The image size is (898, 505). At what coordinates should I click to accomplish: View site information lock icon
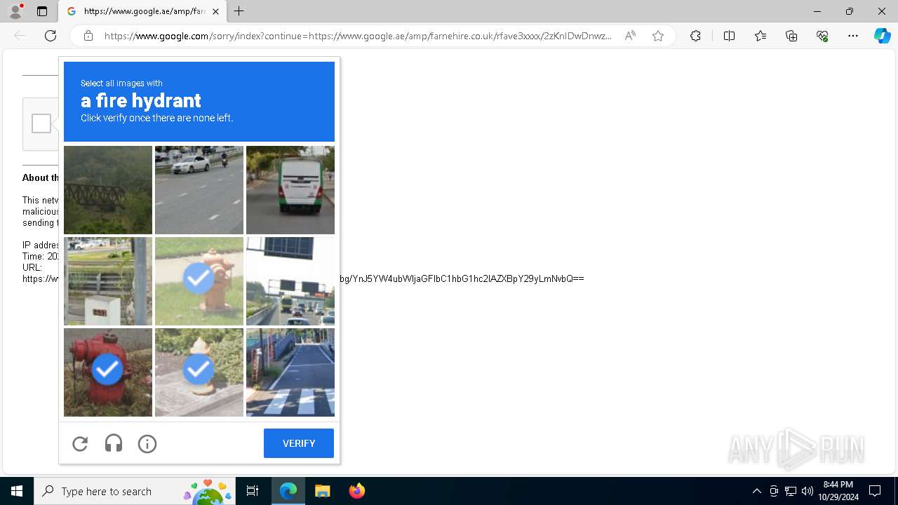pos(88,36)
